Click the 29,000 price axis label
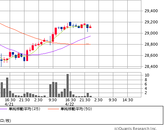The image size is (164, 130). click(x=151, y=33)
